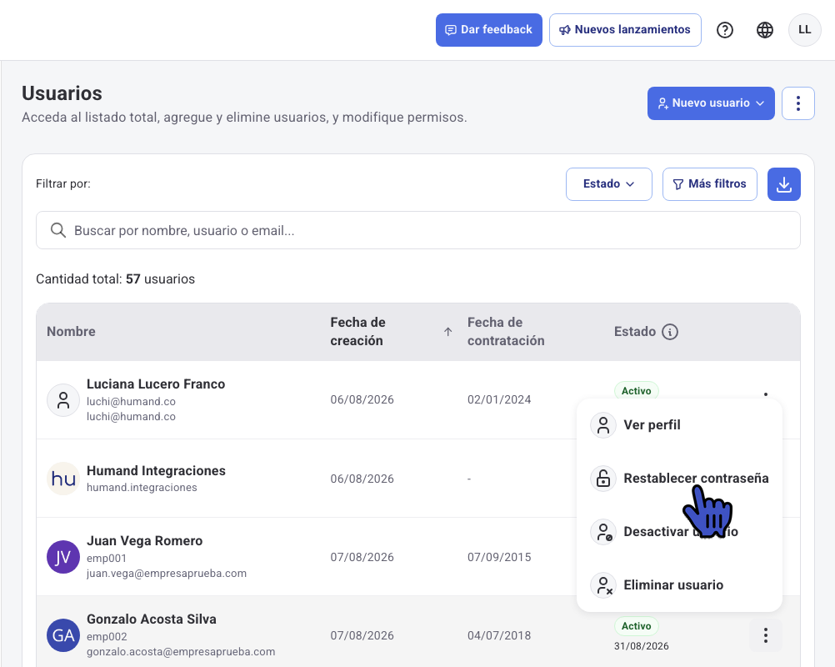Open the help question mark icon
The width and height of the screenshot is (835, 667).
(725, 30)
